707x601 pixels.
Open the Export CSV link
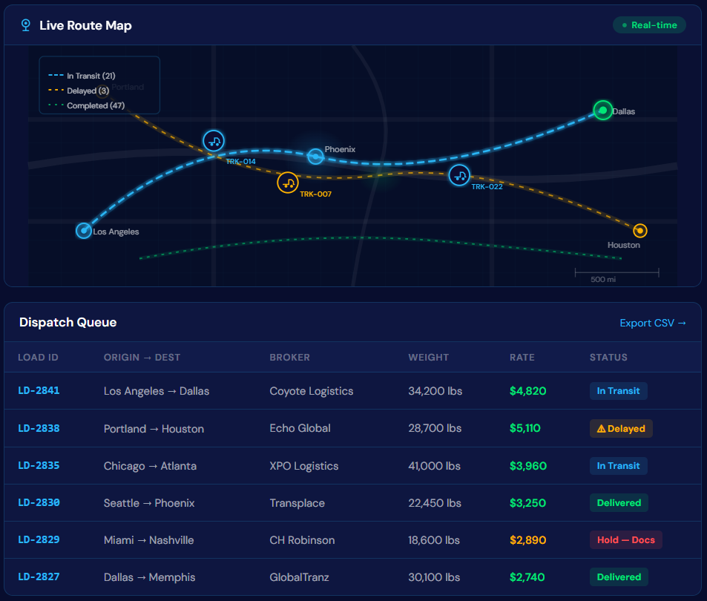pos(652,323)
